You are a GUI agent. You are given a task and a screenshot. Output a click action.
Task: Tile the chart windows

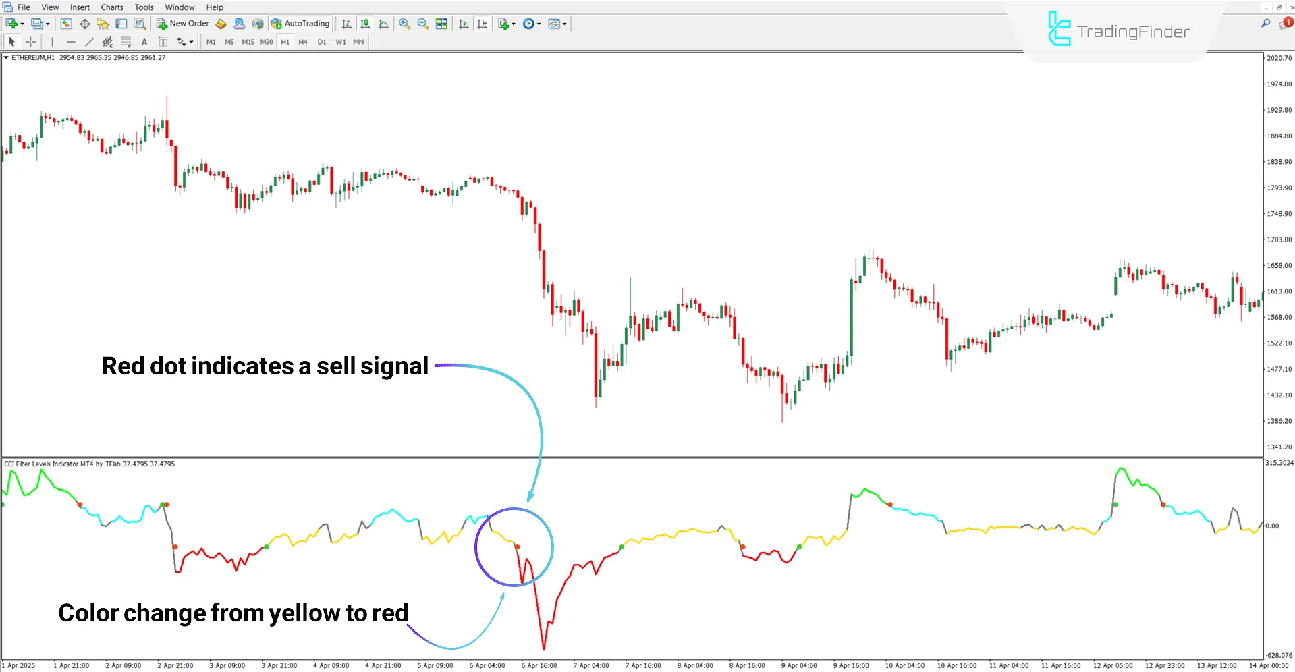tap(441, 23)
